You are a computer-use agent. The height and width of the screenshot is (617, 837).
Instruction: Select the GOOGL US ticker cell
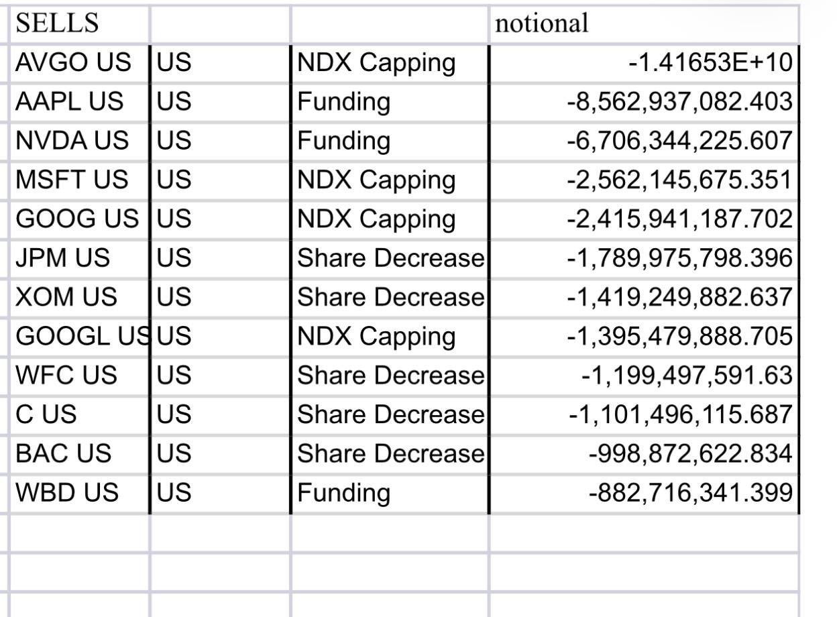coord(79,337)
